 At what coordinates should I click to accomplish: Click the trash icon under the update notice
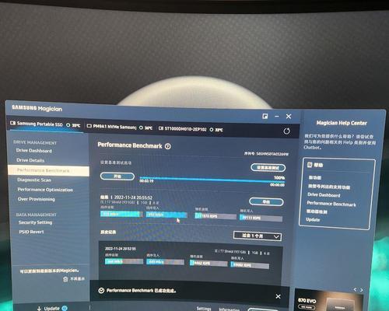65,279
